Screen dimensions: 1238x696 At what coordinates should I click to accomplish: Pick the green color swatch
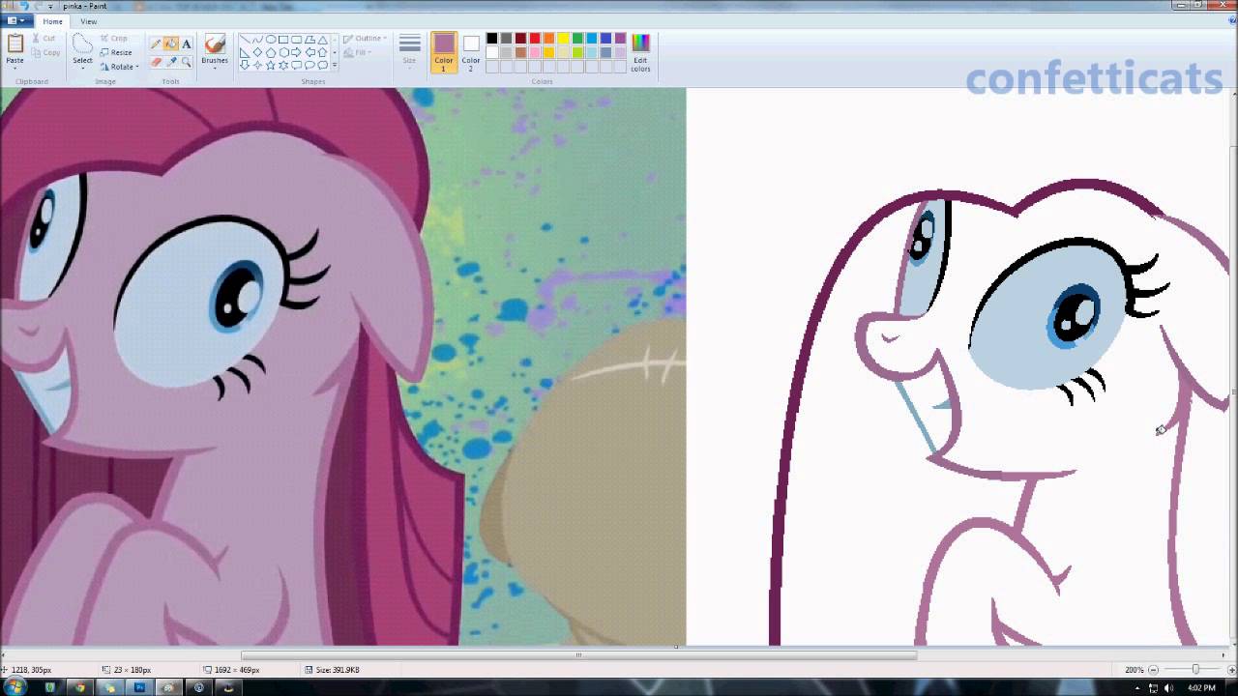pyautogui.click(x=577, y=38)
